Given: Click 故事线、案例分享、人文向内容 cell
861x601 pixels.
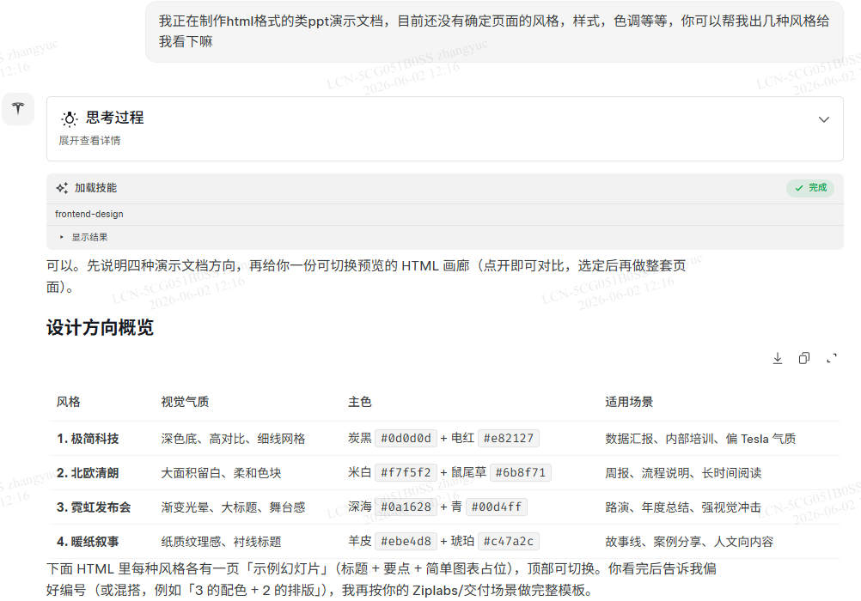Looking at the screenshot, I should [x=689, y=542].
